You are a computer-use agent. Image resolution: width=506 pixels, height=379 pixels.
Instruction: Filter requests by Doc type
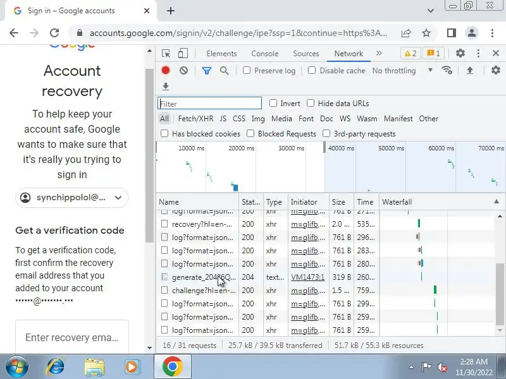[326, 119]
